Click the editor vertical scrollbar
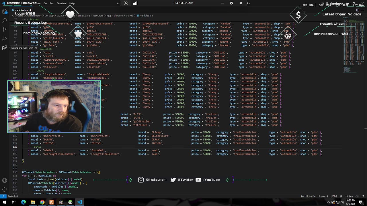The width and height of the screenshot is (367, 206). tap(365, 106)
